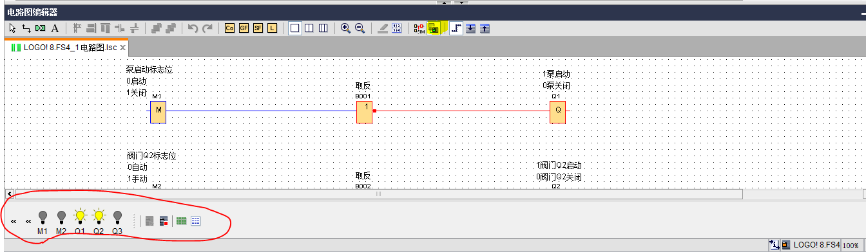The height and width of the screenshot is (252, 866).
Task: Click the grayed start simulation icon
Action: [149, 221]
